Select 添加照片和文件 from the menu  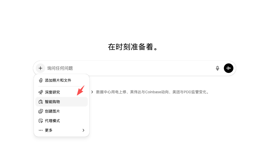point(58,80)
